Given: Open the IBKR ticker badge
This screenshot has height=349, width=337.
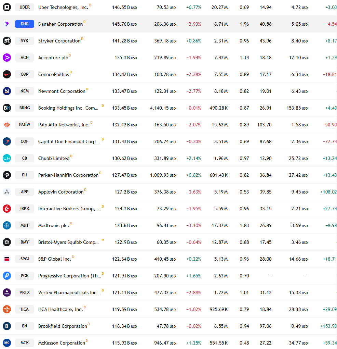Looking at the screenshot, I should tap(25, 209).
